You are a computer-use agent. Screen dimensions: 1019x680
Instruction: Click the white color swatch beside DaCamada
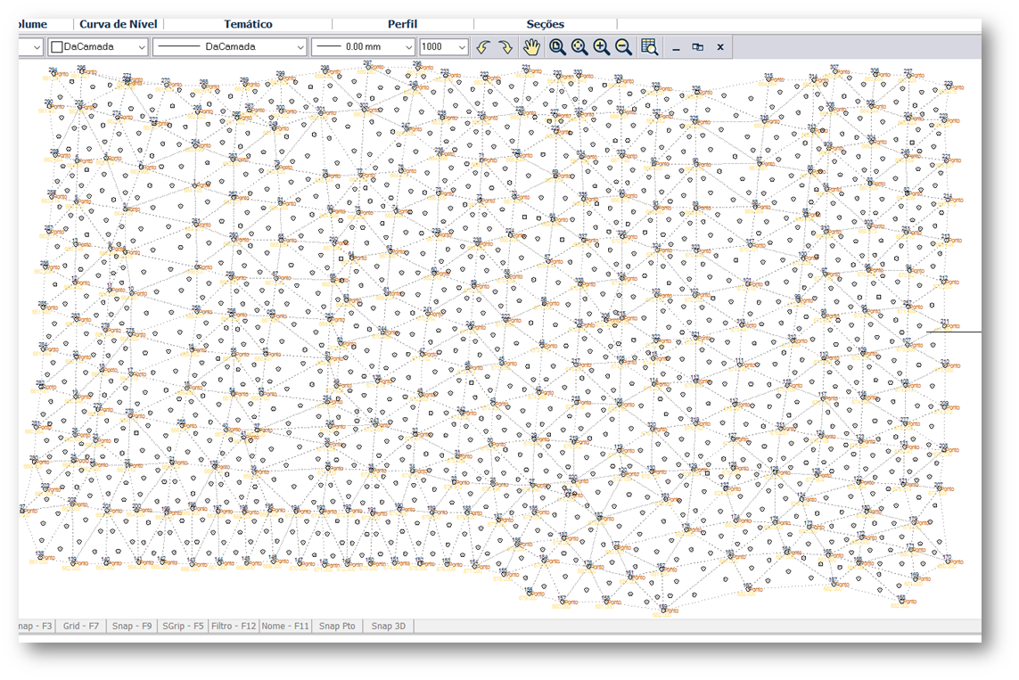(x=57, y=47)
